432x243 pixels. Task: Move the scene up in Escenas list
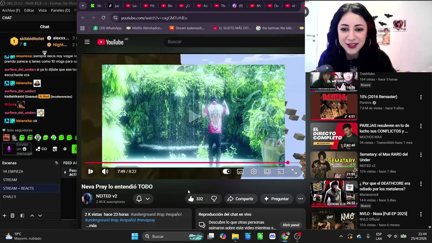(32, 216)
